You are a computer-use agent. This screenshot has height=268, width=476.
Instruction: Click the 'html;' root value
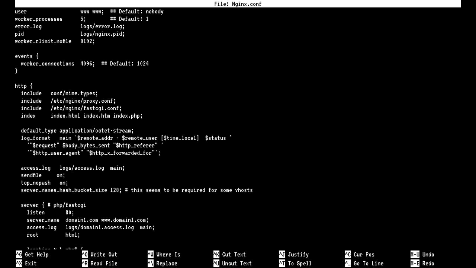click(73, 235)
